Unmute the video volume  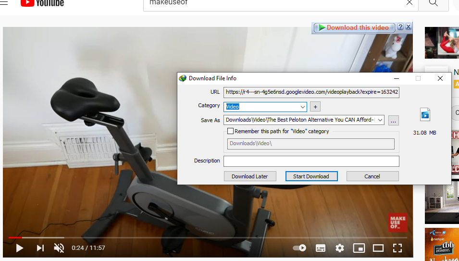(x=59, y=248)
